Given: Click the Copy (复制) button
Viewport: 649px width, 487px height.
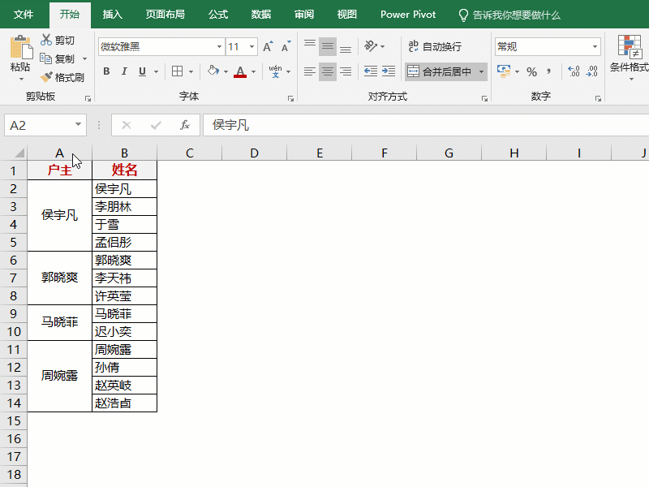Looking at the screenshot, I should pyautogui.click(x=58, y=58).
